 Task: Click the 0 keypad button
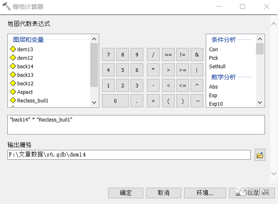pyautogui.click(x=116, y=101)
